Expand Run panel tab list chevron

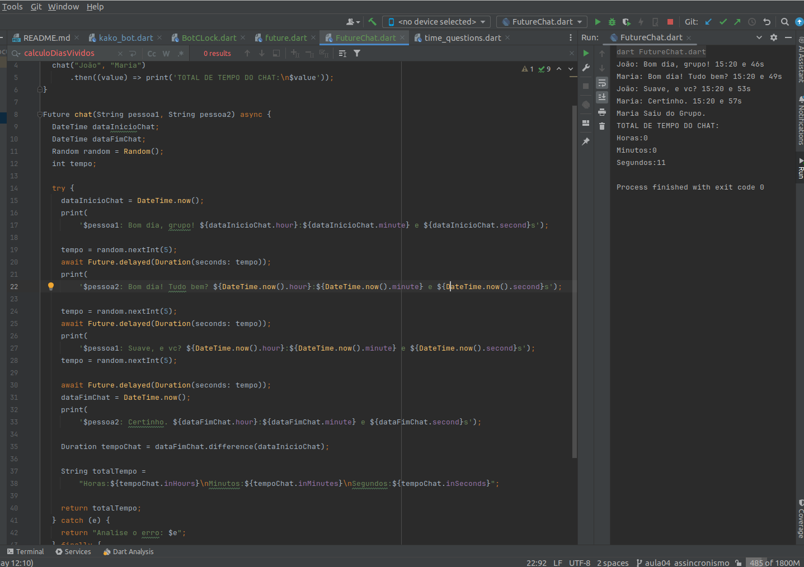(x=759, y=37)
